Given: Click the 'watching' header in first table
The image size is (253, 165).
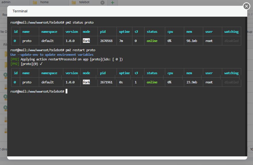Looking at the screenshot, I should [x=231, y=32].
